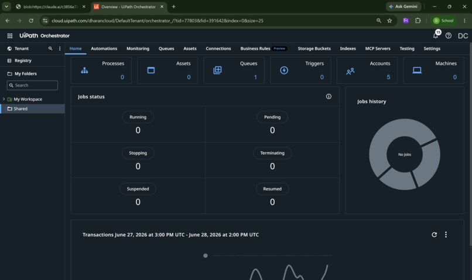The width and height of the screenshot is (472, 280).
Task: Select the Home tab
Action: pyautogui.click(x=76, y=49)
